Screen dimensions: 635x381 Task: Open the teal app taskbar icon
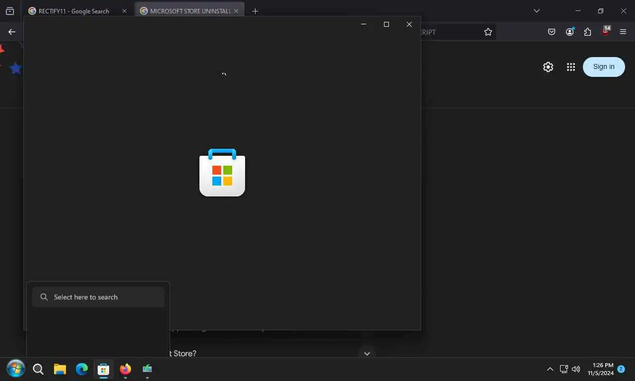coord(147,369)
